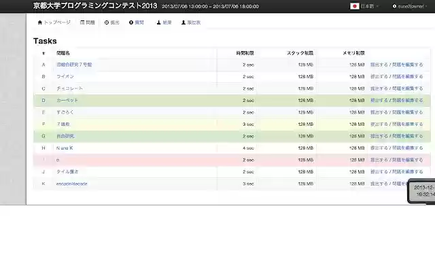Click the 時間制限 column header
The image size is (435, 272).
click(x=245, y=53)
